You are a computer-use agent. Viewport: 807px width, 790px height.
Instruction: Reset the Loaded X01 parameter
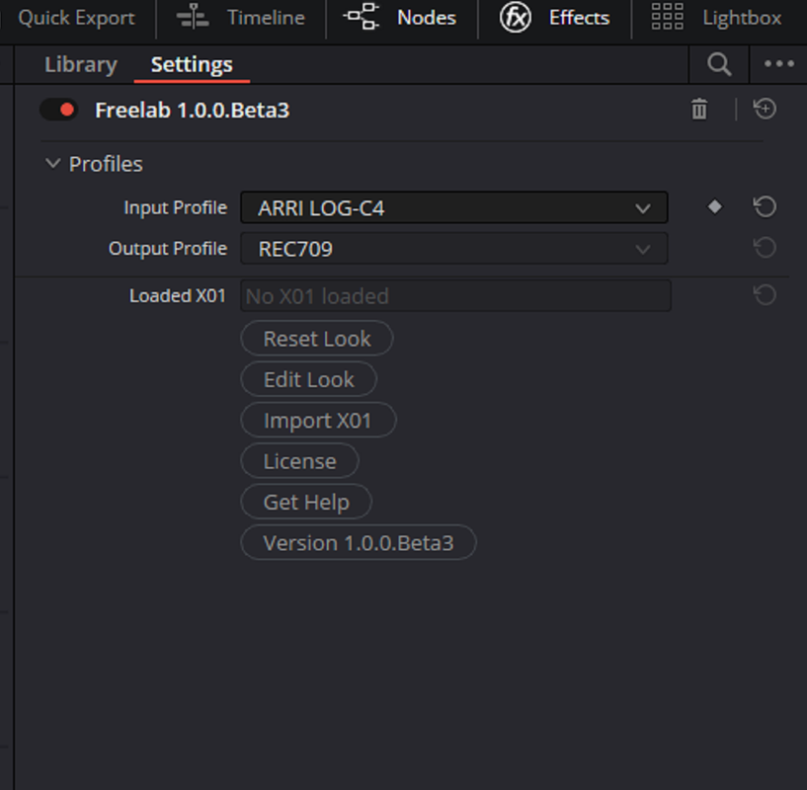tap(765, 295)
